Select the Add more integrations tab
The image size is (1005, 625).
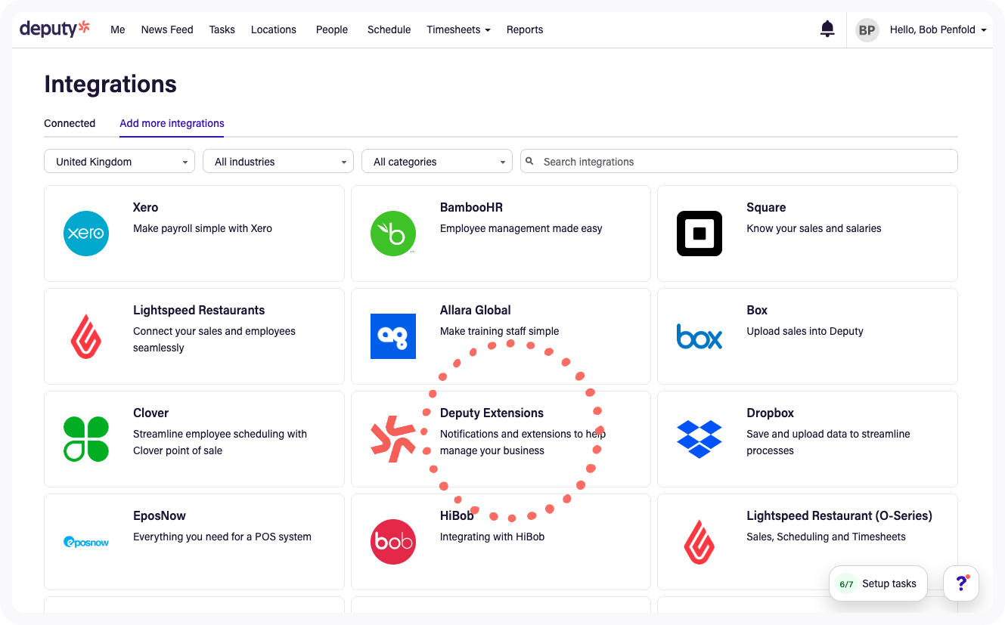click(172, 123)
